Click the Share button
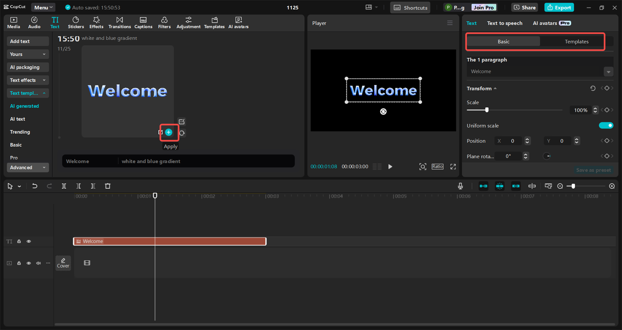This screenshot has width=622, height=330. [x=524, y=7]
